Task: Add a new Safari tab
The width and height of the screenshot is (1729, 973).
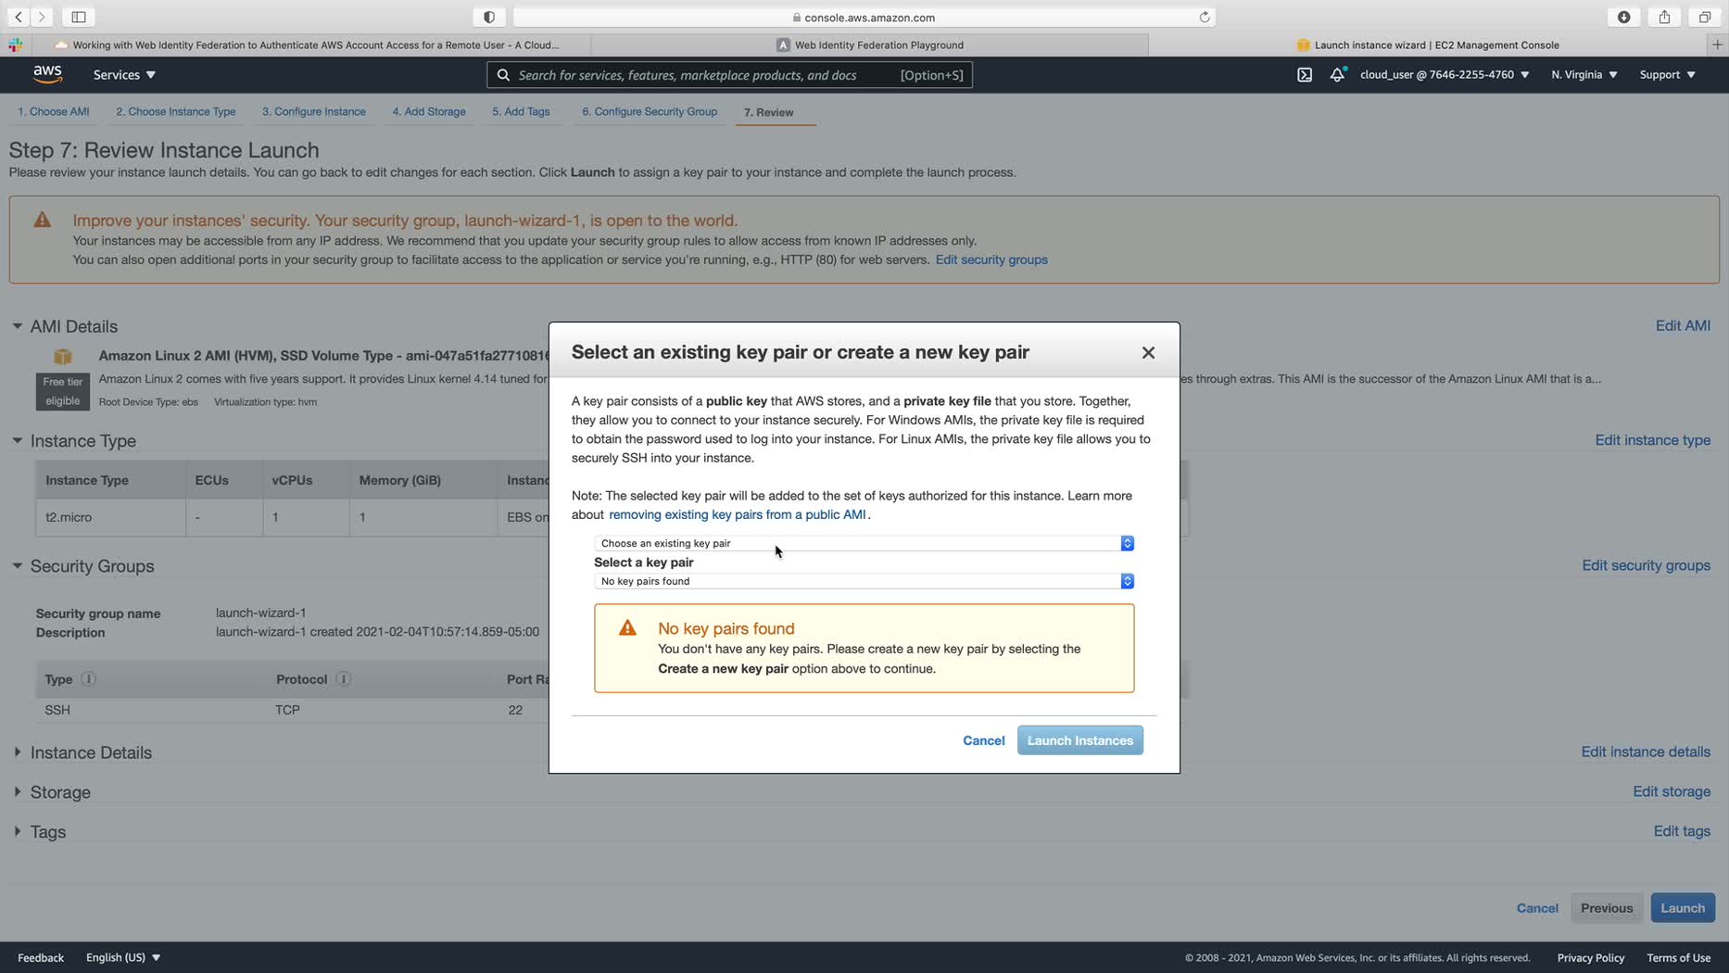Action: pos(1717,44)
